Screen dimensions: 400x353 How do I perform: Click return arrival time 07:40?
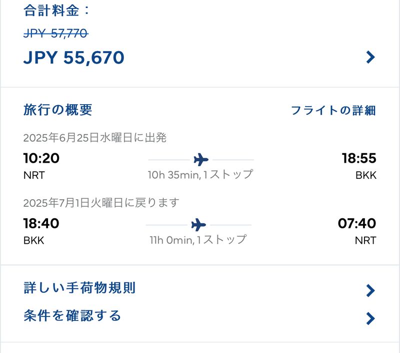[x=356, y=223]
